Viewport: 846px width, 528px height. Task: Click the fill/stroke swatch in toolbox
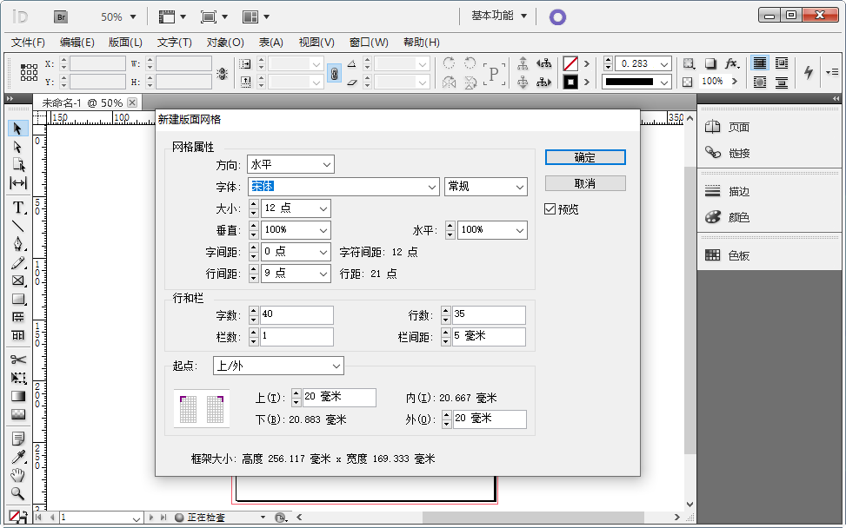coord(17,518)
